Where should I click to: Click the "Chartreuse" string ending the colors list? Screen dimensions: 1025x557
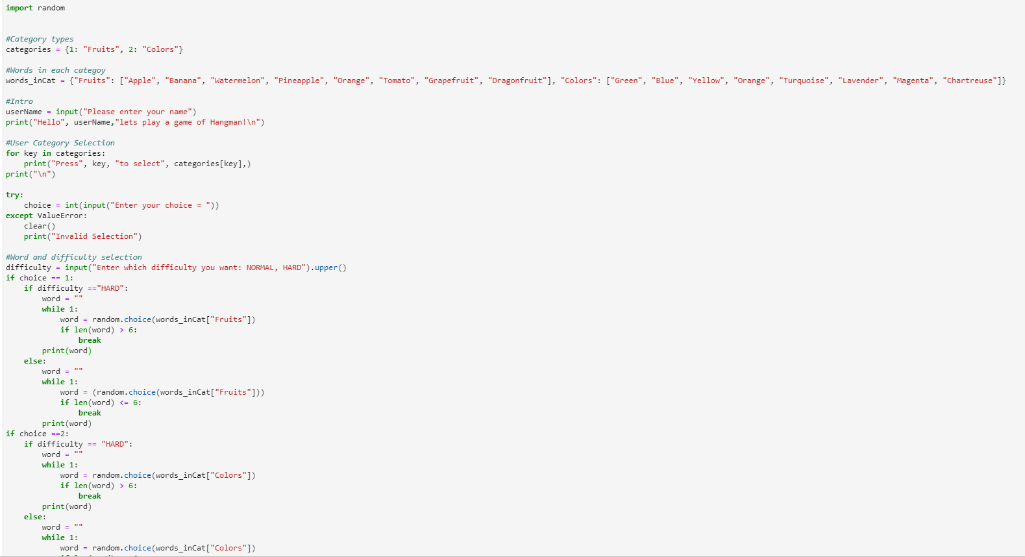[969, 80]
